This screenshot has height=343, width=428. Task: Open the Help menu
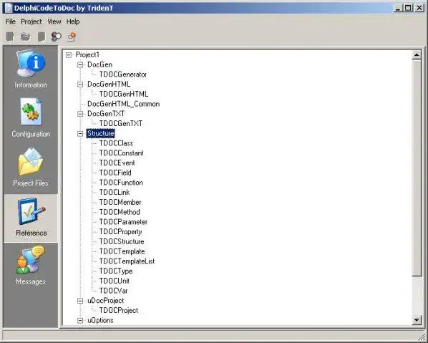(73, 21)
